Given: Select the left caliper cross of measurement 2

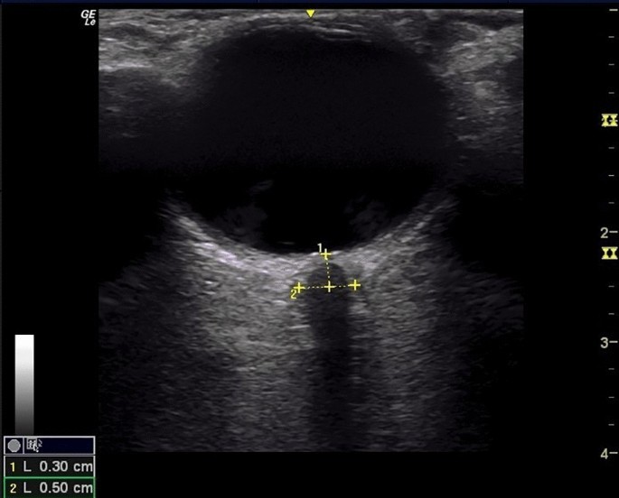Looking at the screenshot, I should pos(299,288).
